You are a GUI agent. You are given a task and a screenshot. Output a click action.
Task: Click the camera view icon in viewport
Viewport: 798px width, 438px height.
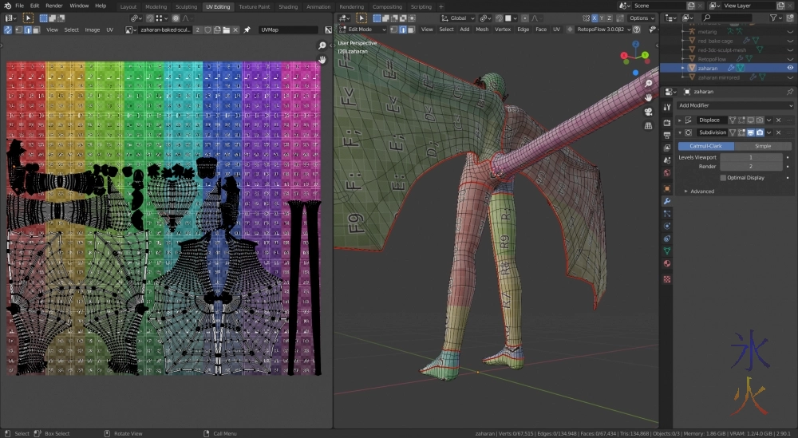click(x=649, y=112)
